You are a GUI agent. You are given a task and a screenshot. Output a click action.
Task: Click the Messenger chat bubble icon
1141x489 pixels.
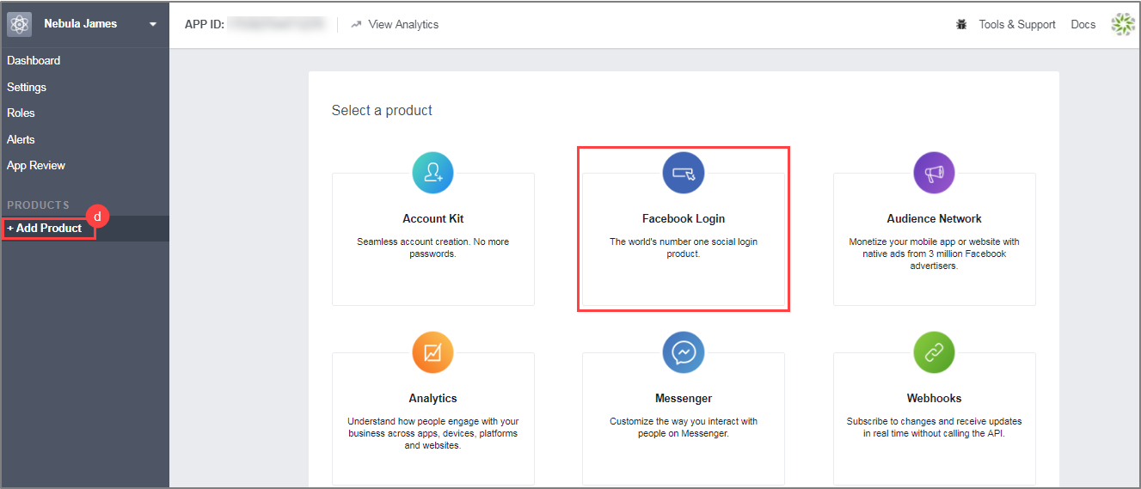(x=684, y=353)
